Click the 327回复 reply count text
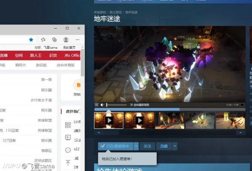 pos(9,141)
